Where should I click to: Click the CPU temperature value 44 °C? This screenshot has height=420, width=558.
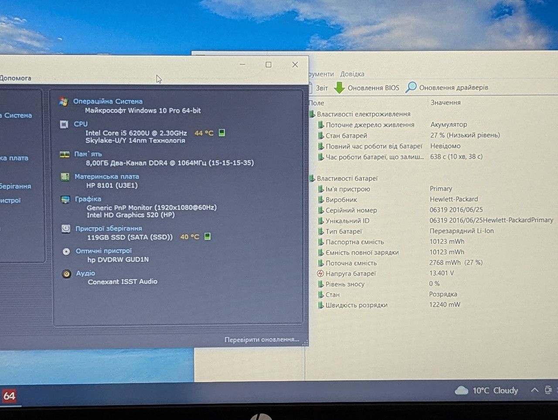click(x=204, y=133)
